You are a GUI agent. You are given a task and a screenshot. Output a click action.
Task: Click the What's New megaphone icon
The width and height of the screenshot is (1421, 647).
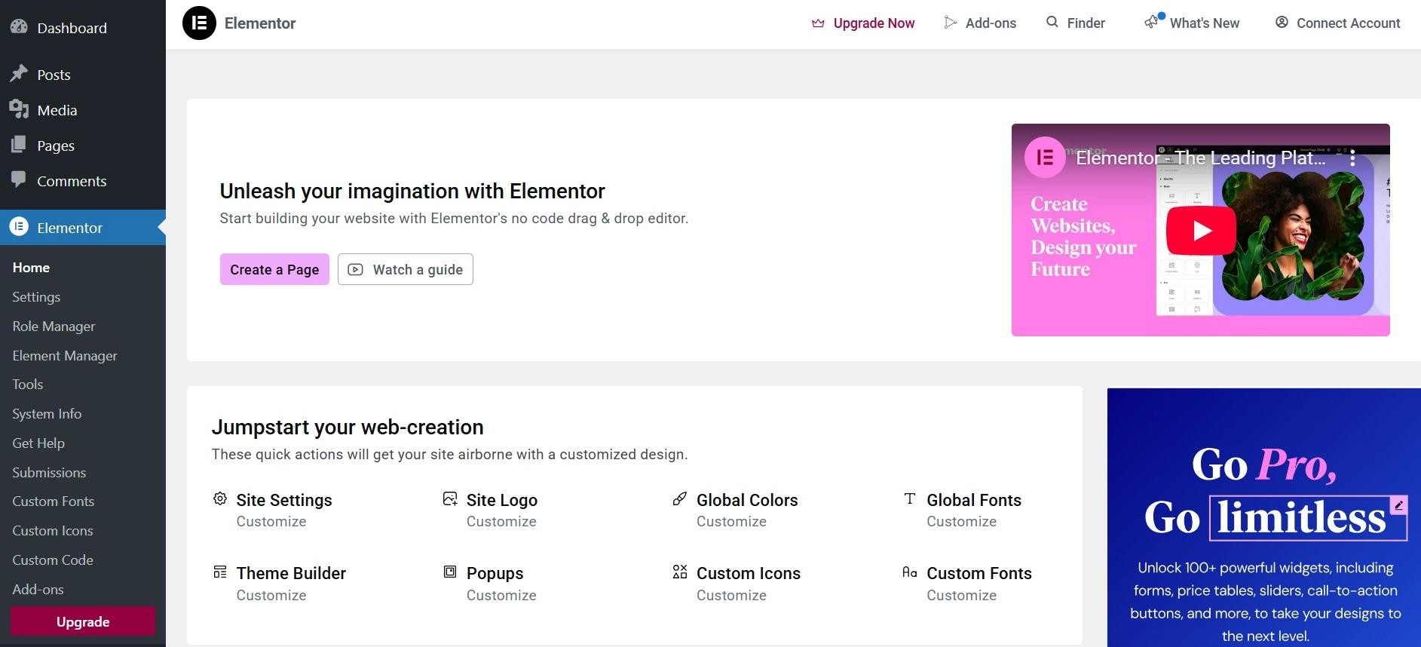pos(1153,22)
